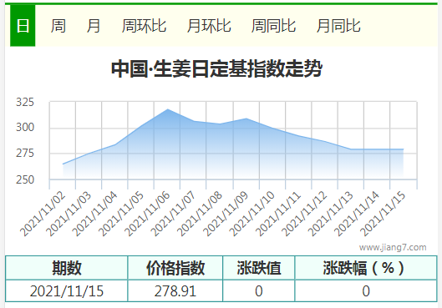Click the 涨跌值 column header
The width and height of the screenshot is (442, 308).
(x=259, y=268)
